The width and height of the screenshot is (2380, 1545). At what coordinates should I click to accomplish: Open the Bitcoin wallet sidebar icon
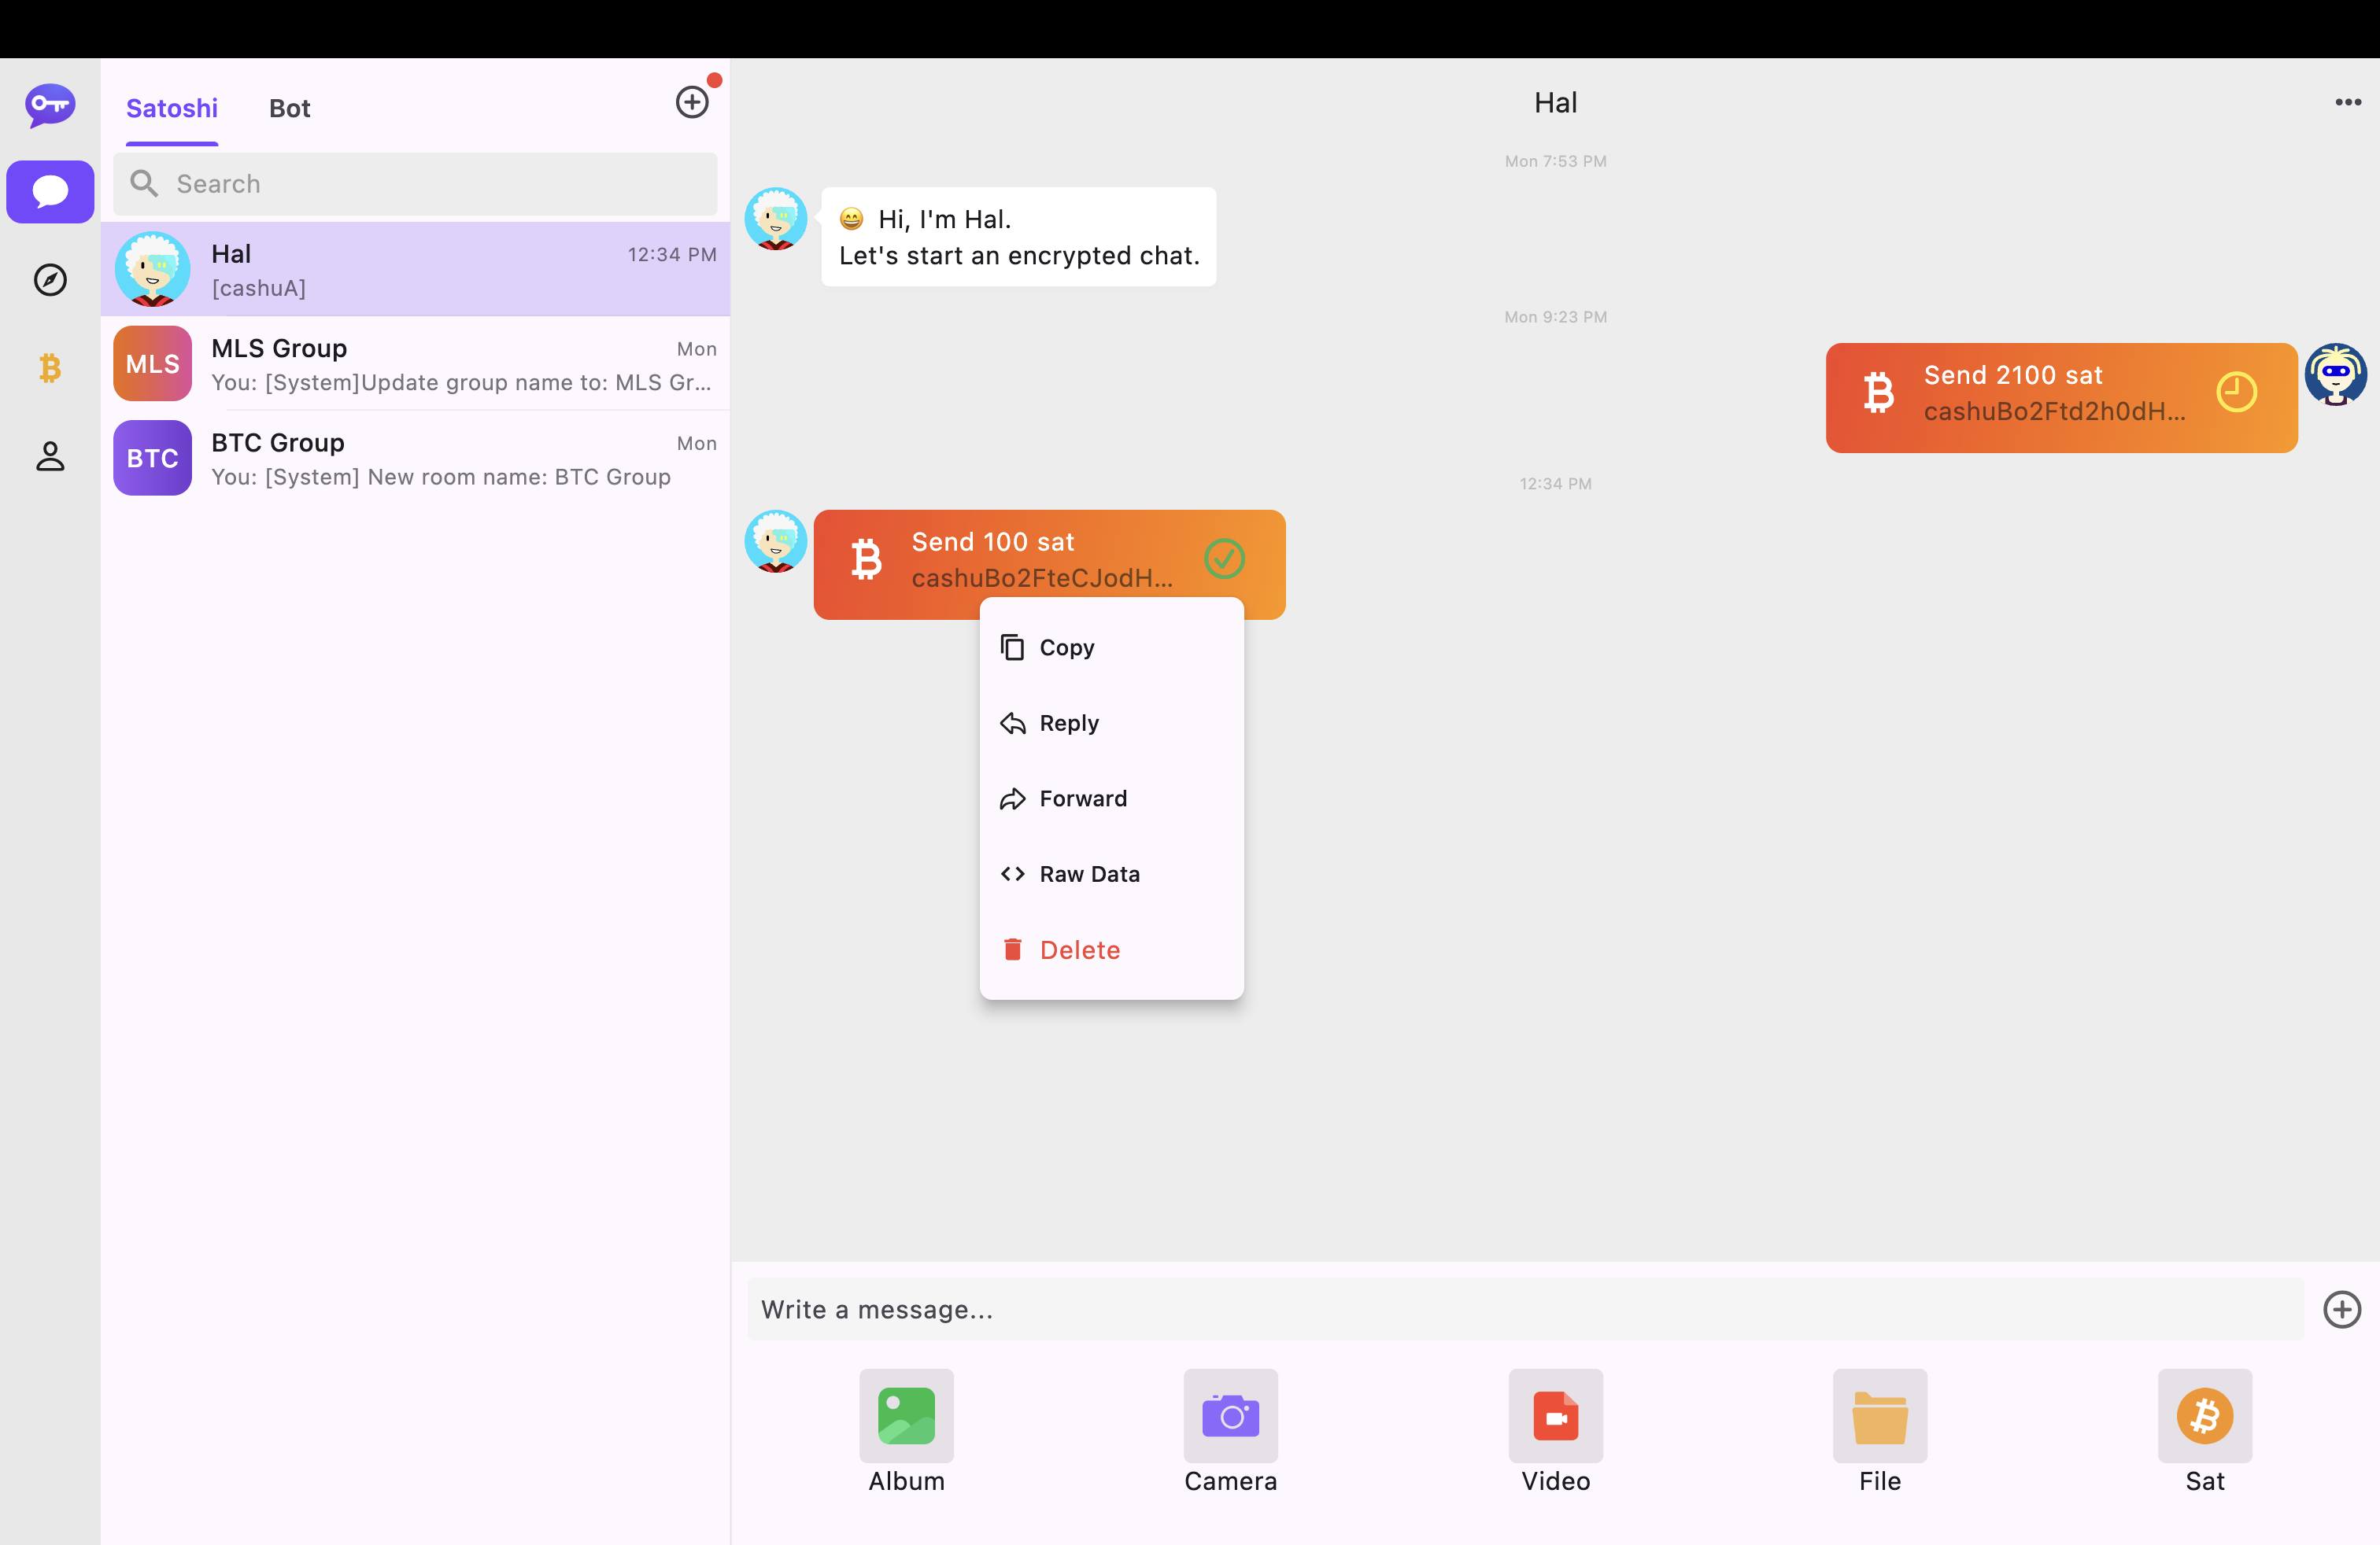50,367
